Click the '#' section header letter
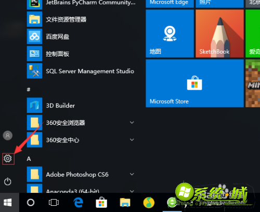This screenshot has height=212, width=260. (x=29, y=90)
